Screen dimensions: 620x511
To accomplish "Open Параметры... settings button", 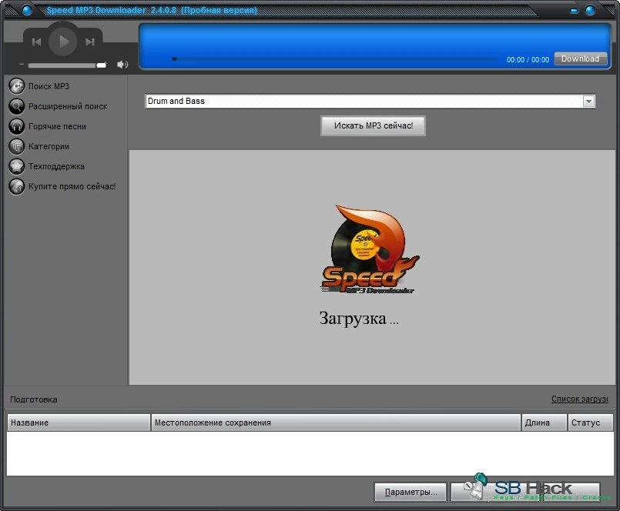I will point(411,492).
